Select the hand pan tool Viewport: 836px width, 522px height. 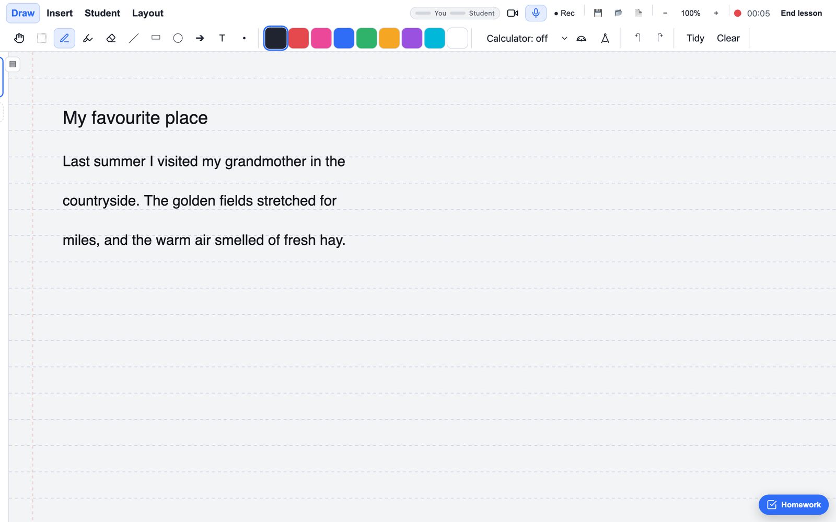point(19,38)
